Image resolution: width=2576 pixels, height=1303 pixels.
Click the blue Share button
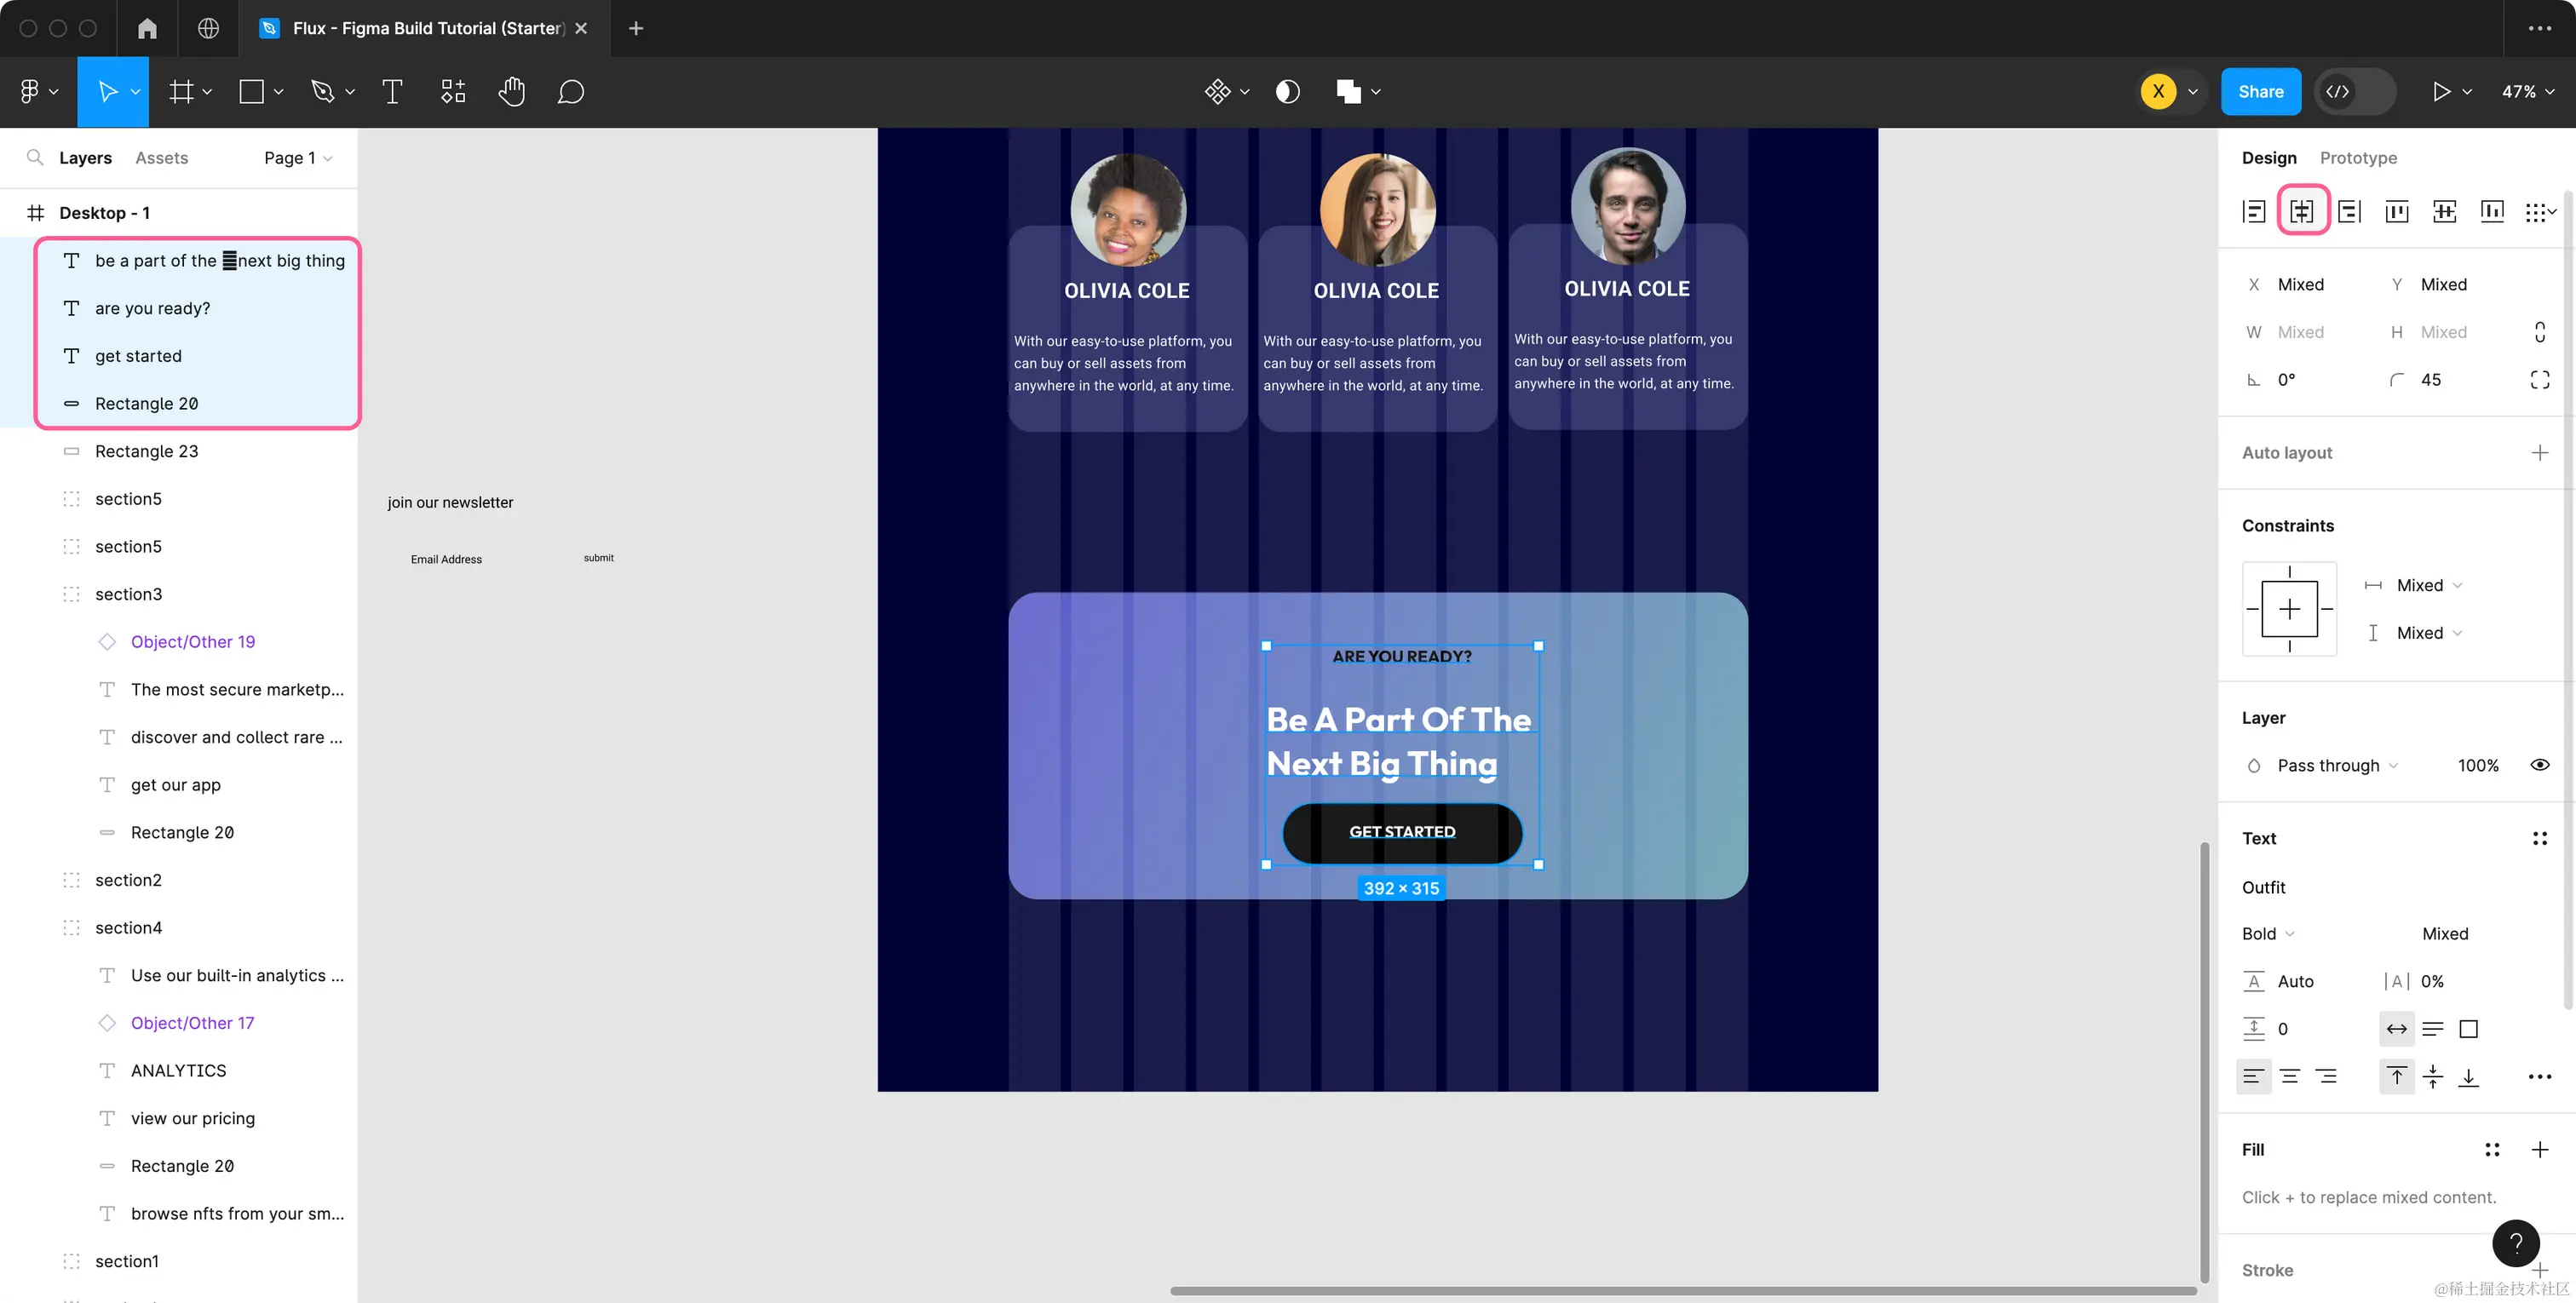[x=2260, y=92]
